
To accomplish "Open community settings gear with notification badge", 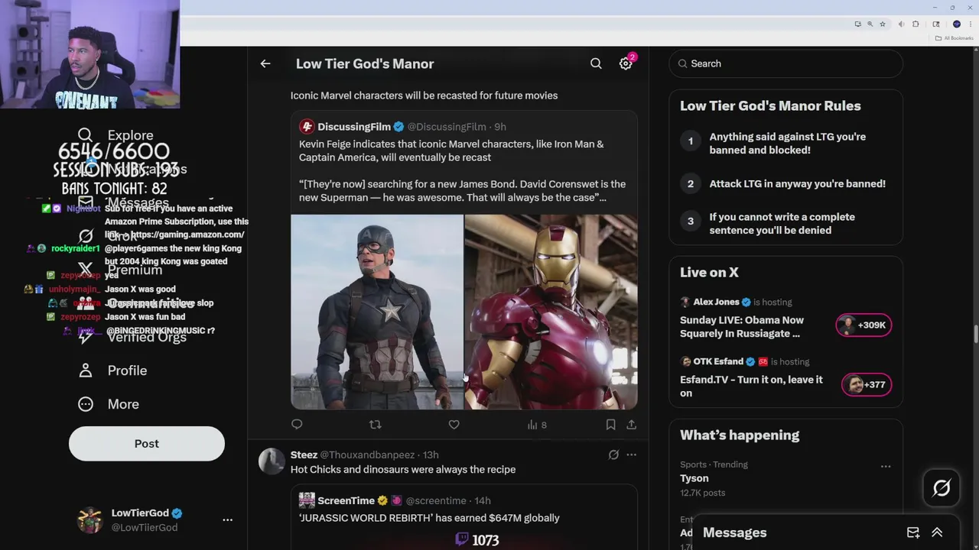I will 626,64.
